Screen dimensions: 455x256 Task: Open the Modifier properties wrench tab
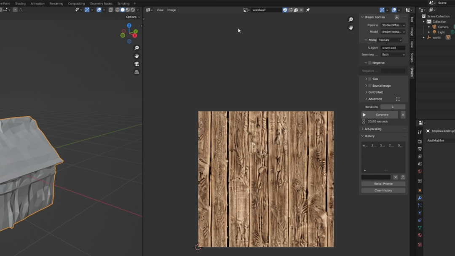coord(420,198)
